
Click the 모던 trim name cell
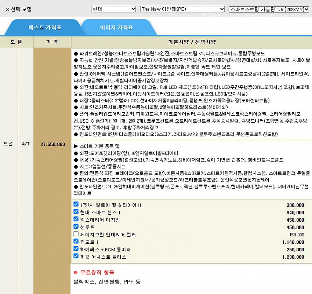click(8, 145)
